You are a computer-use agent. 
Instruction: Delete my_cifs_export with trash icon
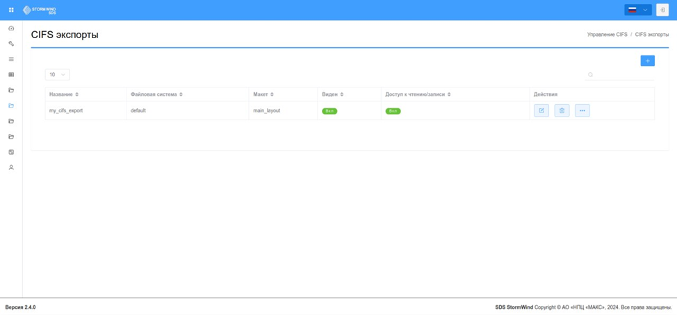pos(562,110)
